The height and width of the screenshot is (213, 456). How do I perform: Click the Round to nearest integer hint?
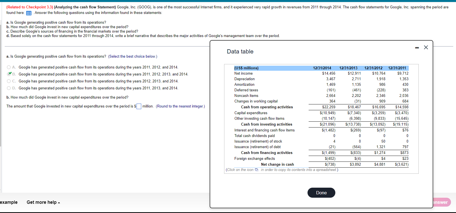180,106
